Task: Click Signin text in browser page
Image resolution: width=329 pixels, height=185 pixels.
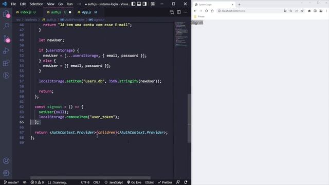Action: point(197,23)
